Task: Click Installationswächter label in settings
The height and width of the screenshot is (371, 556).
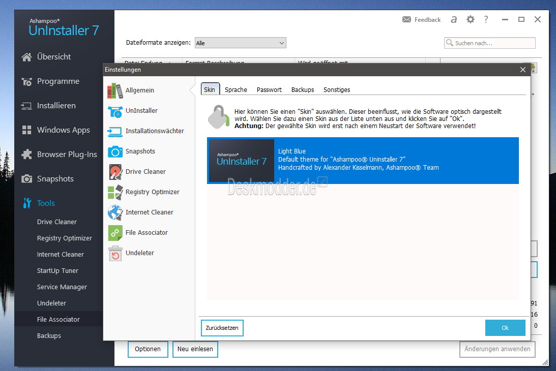Action: (x=155, y=131)
